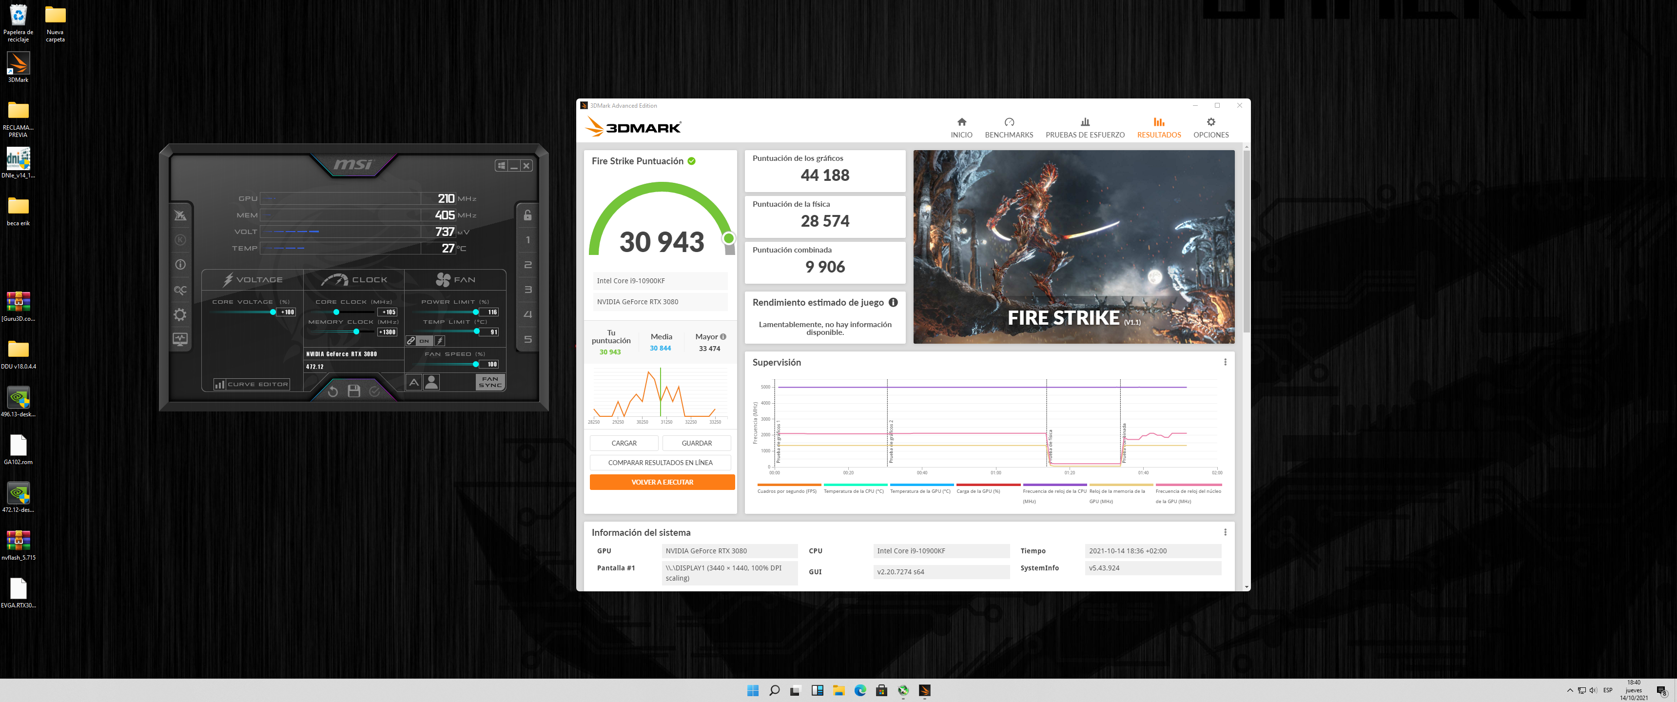
Task: Click the GUARDAR button
Action: click(x=697, y=443)
